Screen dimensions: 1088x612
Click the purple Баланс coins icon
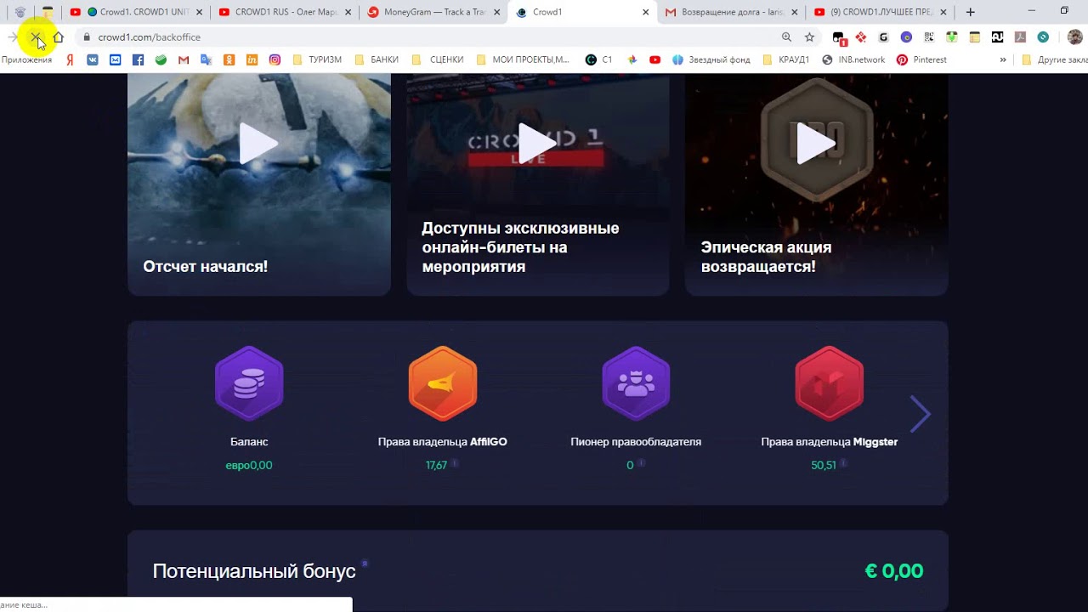[x=249, y=383]
